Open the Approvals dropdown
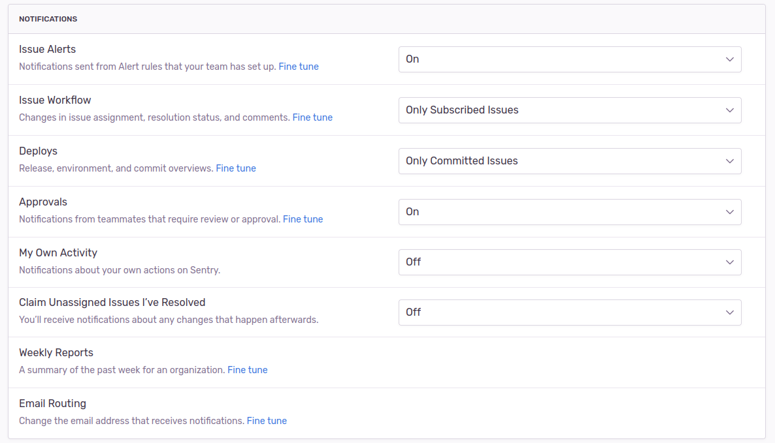The image size is (775, 443). (570, 211)
